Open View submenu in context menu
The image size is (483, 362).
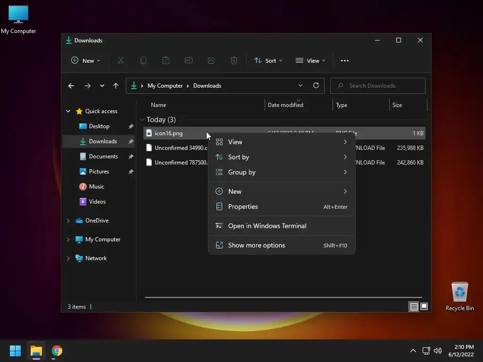(x=282, y=142)
